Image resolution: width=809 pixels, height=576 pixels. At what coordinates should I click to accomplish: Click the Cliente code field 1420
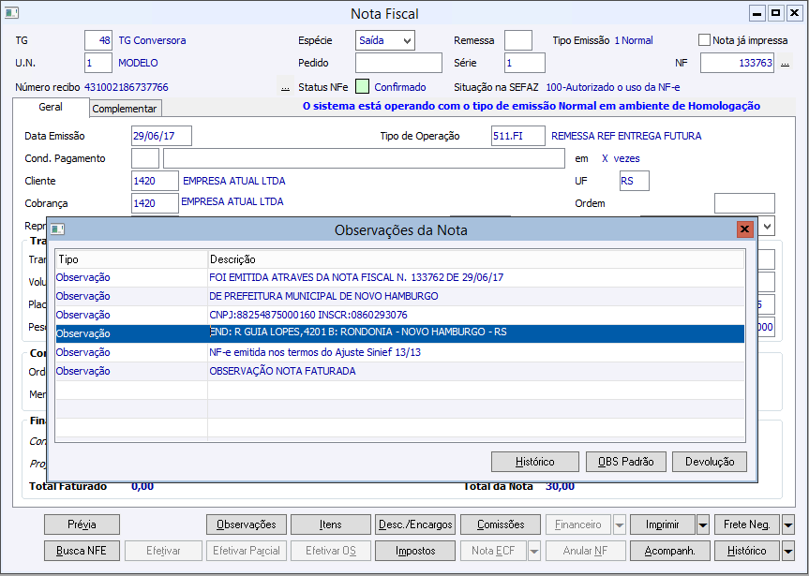click(155, 181)
